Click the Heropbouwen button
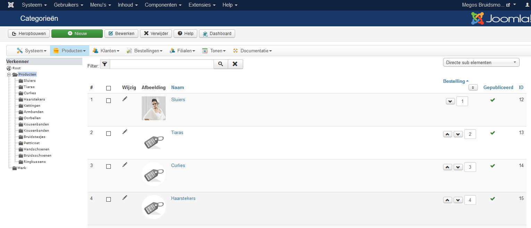This screenshot has width=531, height=228. coord(29,34)
